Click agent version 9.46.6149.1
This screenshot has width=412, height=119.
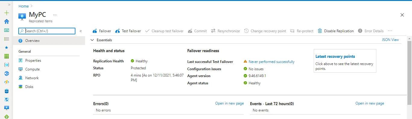click(255, 76)
